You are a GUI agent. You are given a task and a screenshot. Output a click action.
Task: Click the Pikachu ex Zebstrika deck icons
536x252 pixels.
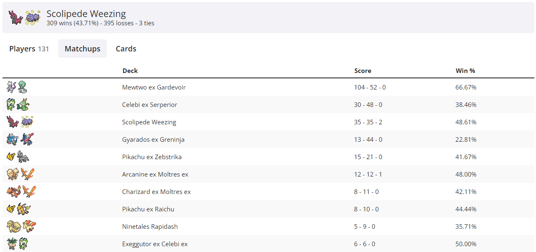[x=18, y=157]
